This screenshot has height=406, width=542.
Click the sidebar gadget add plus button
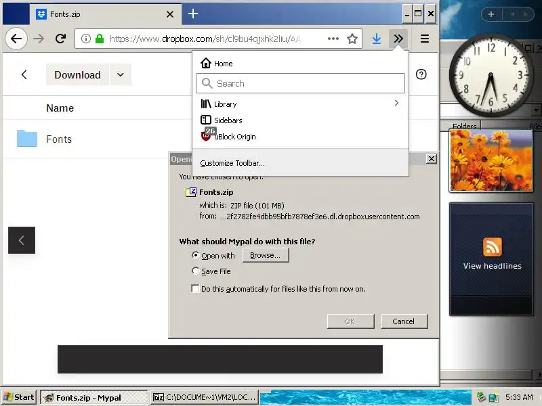[491, 14]
